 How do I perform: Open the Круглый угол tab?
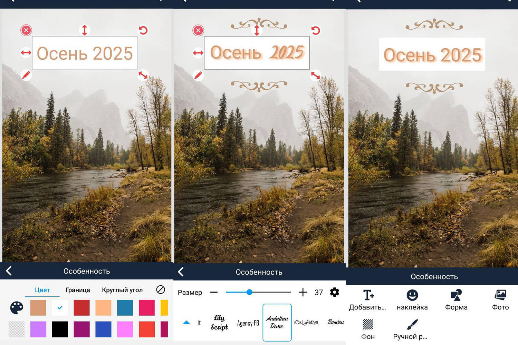122,290
